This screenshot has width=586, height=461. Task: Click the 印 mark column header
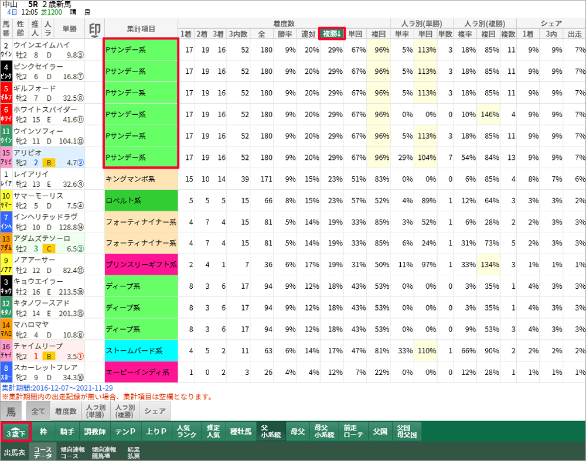[95, 29]
